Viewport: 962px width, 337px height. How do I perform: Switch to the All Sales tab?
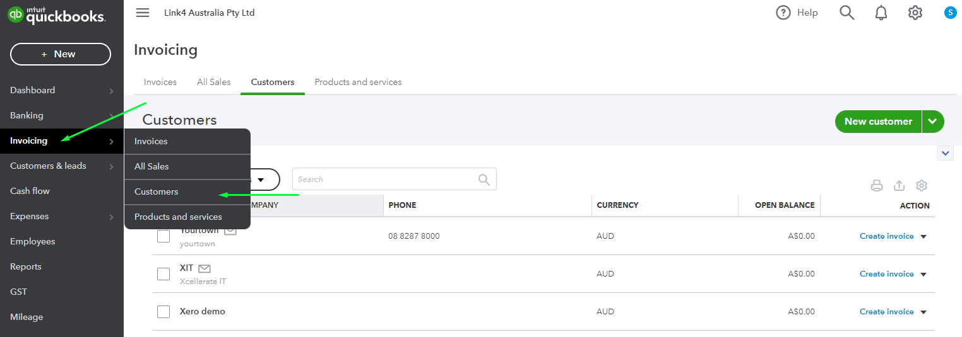coord(214,82)
